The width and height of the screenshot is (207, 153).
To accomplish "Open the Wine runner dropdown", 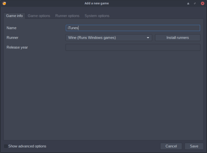I will pos(109,38).
